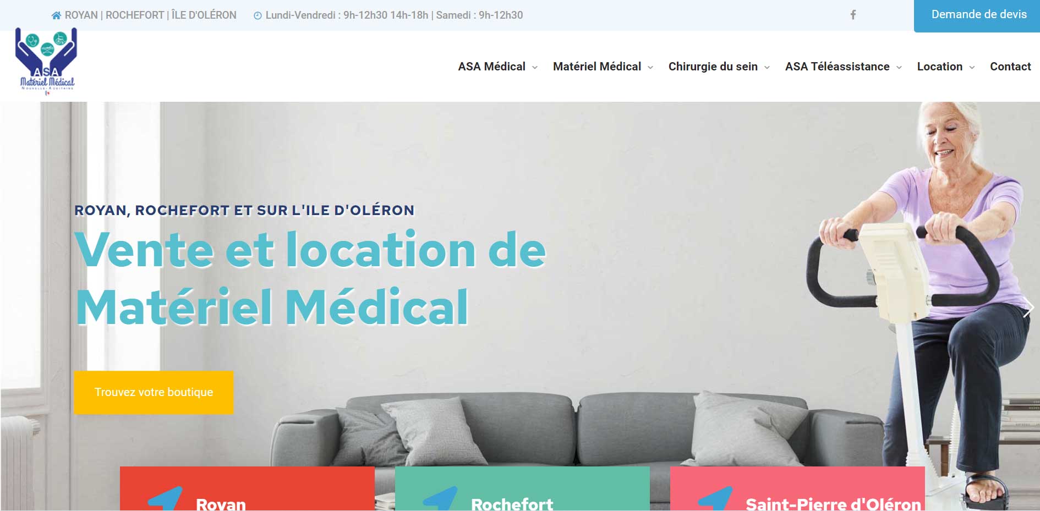Advance slider with the right arrow
The image size is (1040, 511).
[x=1028, y=307]
